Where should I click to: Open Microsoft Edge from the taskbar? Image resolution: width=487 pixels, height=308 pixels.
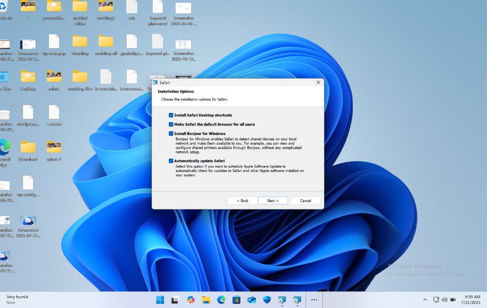(221, 299)
